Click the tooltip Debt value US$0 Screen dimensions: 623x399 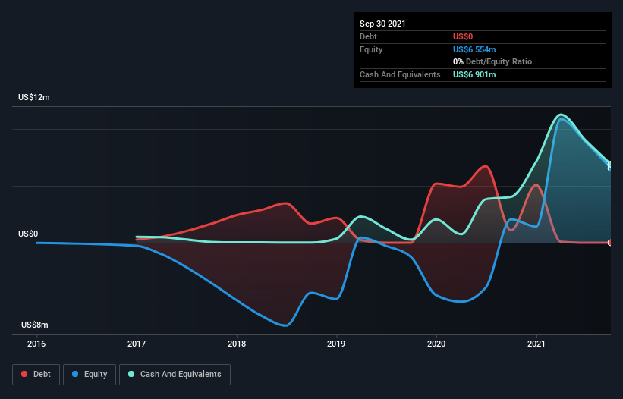tap(463, 36)
